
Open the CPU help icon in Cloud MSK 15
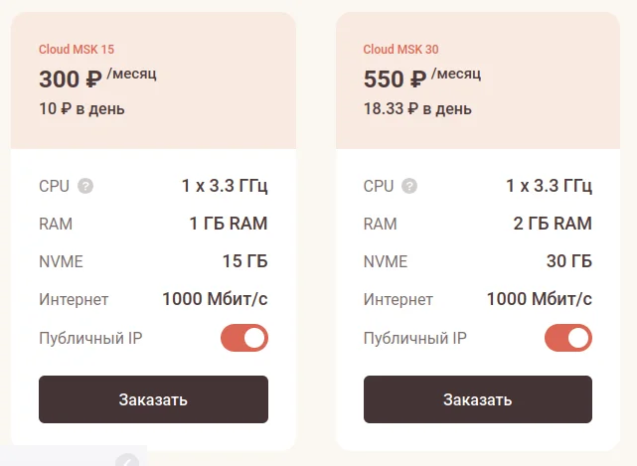[85, 186]
